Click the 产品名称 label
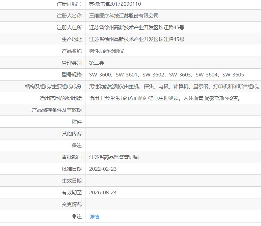 point(72,51)
